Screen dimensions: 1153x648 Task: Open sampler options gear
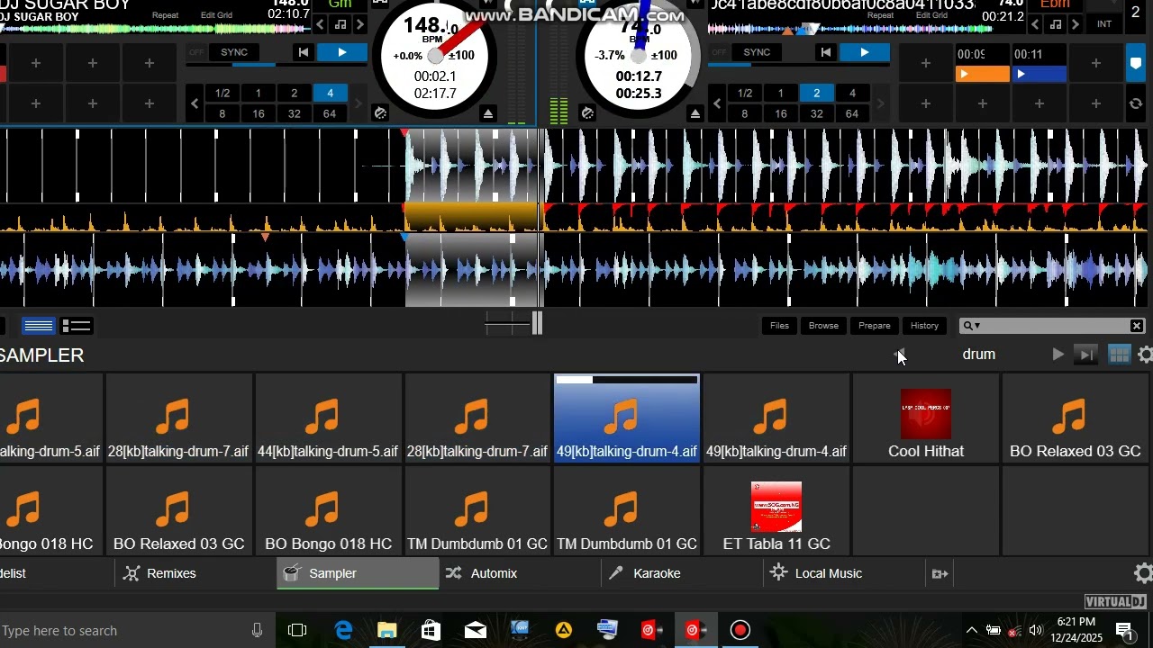(x=1145, y=355)
